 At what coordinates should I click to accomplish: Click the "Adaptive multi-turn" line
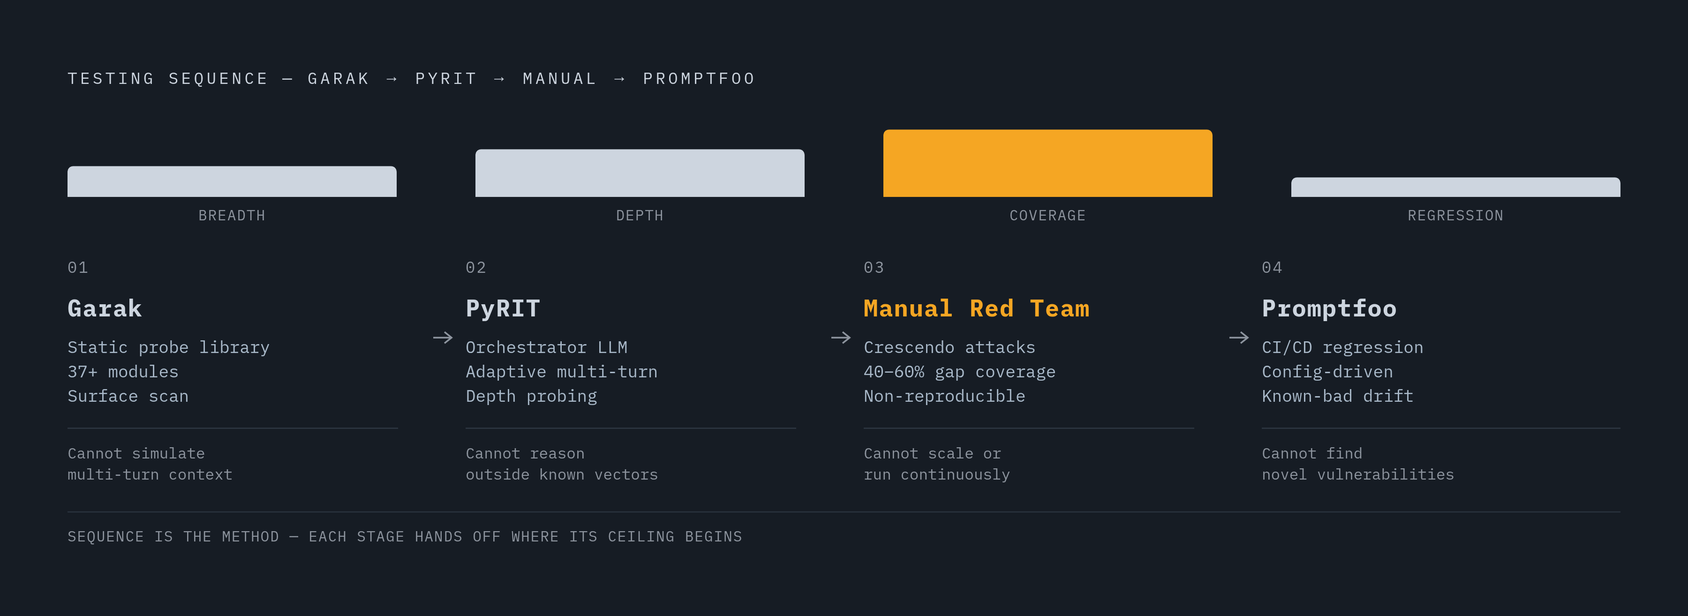pos(562,372)
